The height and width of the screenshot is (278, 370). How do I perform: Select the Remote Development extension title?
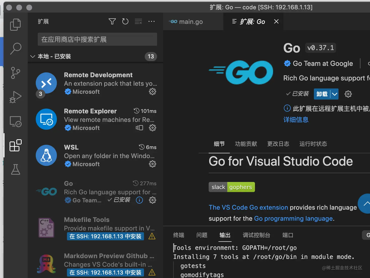[98, 75]
